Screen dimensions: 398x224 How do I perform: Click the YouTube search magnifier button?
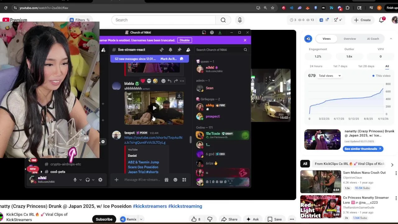pyautogui.click(x=223, y=20)
